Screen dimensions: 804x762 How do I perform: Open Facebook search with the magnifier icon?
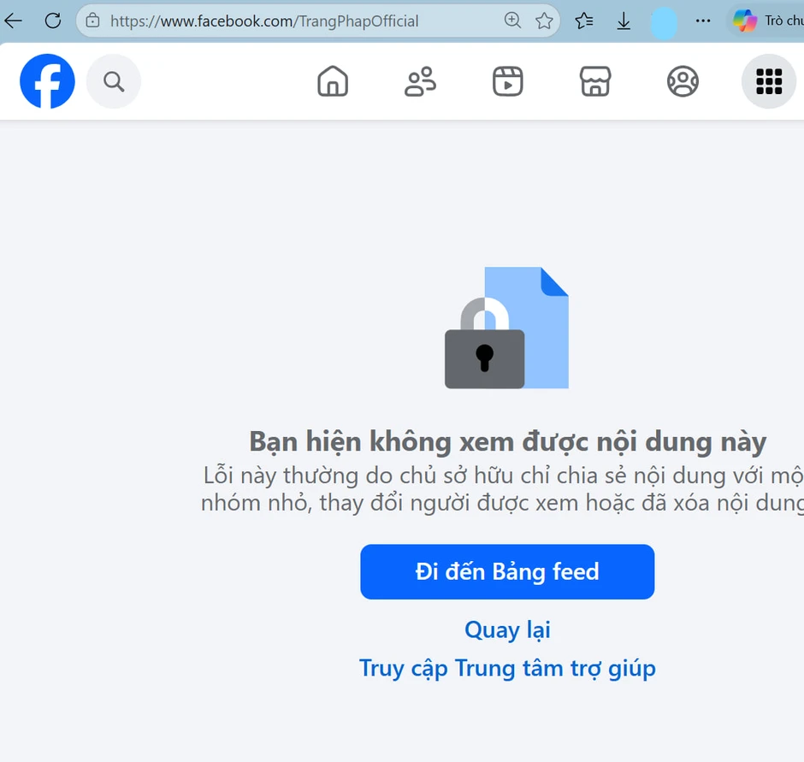pyautogui.click(x=114, y=81)
